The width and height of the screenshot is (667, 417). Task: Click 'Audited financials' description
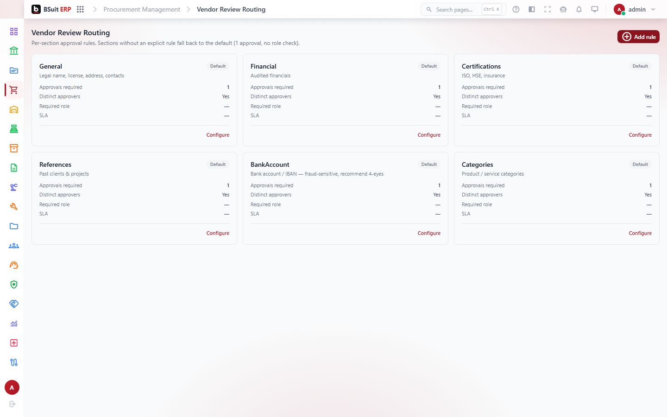(x=271, y=76)
